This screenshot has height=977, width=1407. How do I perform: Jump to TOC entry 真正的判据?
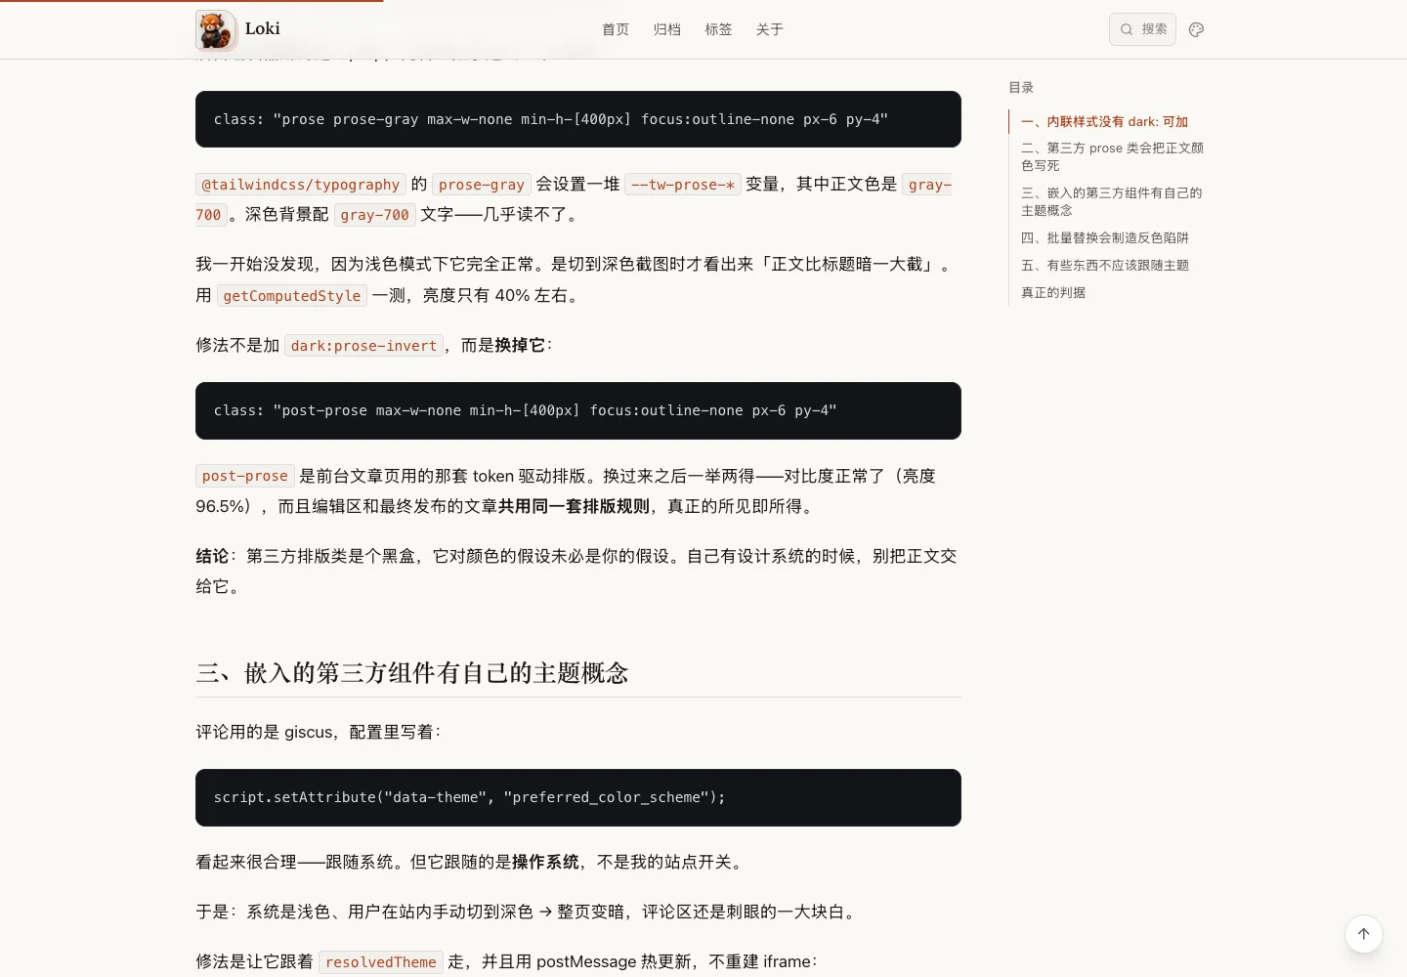(1053, 292)
